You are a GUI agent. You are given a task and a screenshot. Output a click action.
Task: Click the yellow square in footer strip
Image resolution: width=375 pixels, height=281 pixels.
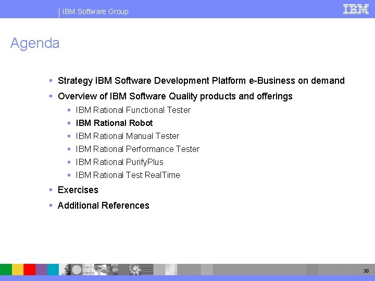(x=18, y=270)
